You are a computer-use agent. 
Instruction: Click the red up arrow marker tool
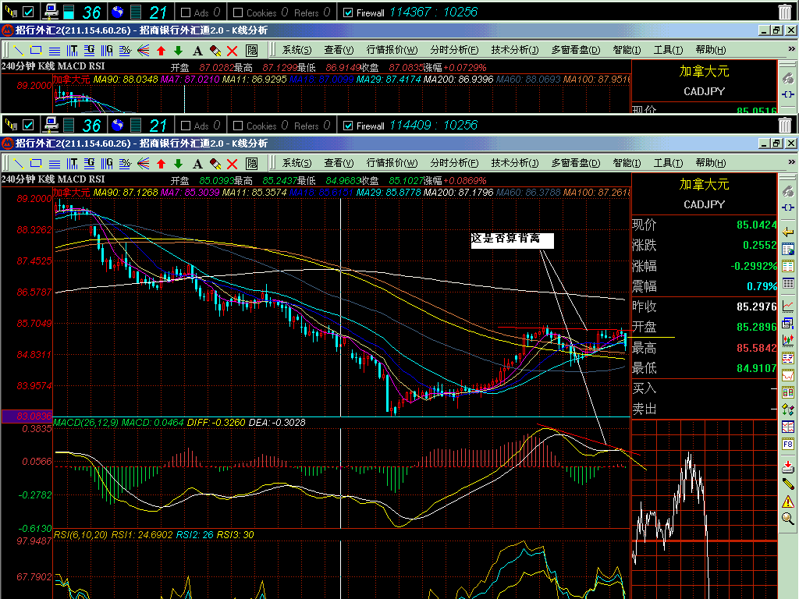coord(161,162)
